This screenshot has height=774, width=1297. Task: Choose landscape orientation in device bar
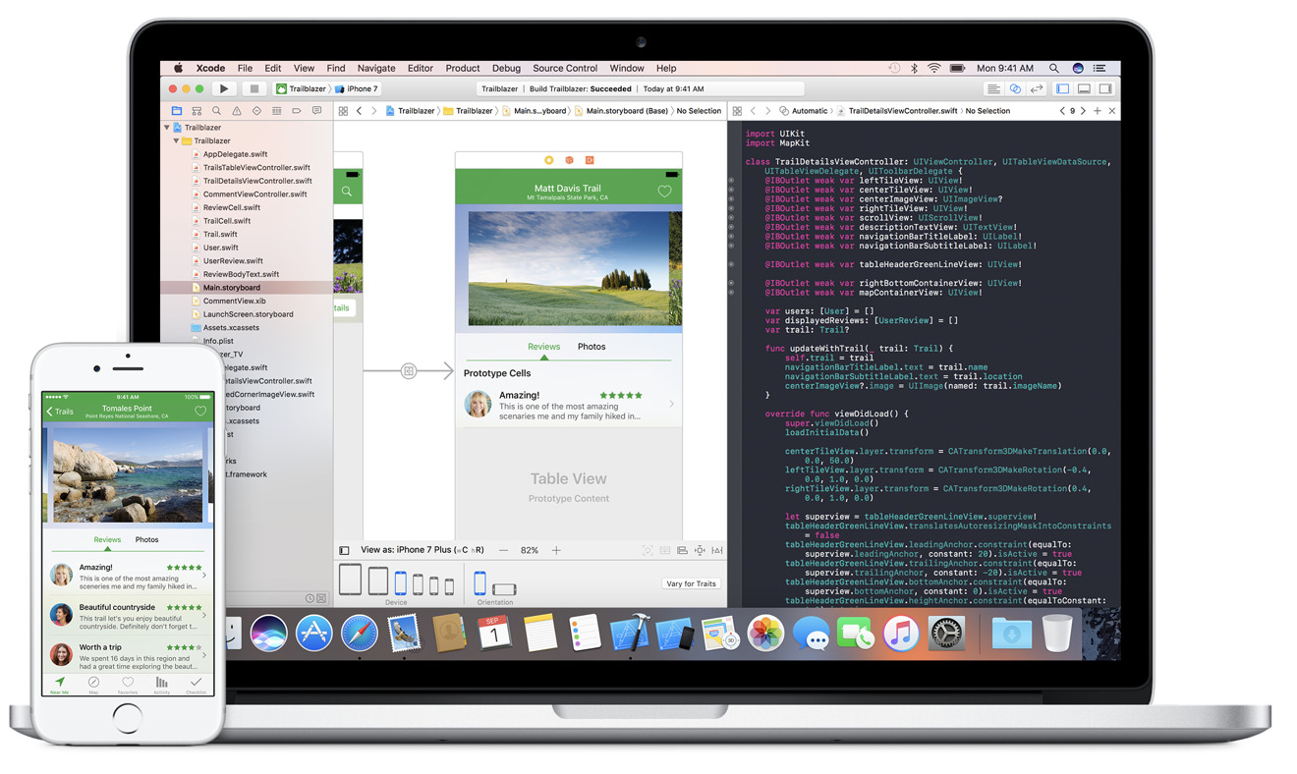504,588
